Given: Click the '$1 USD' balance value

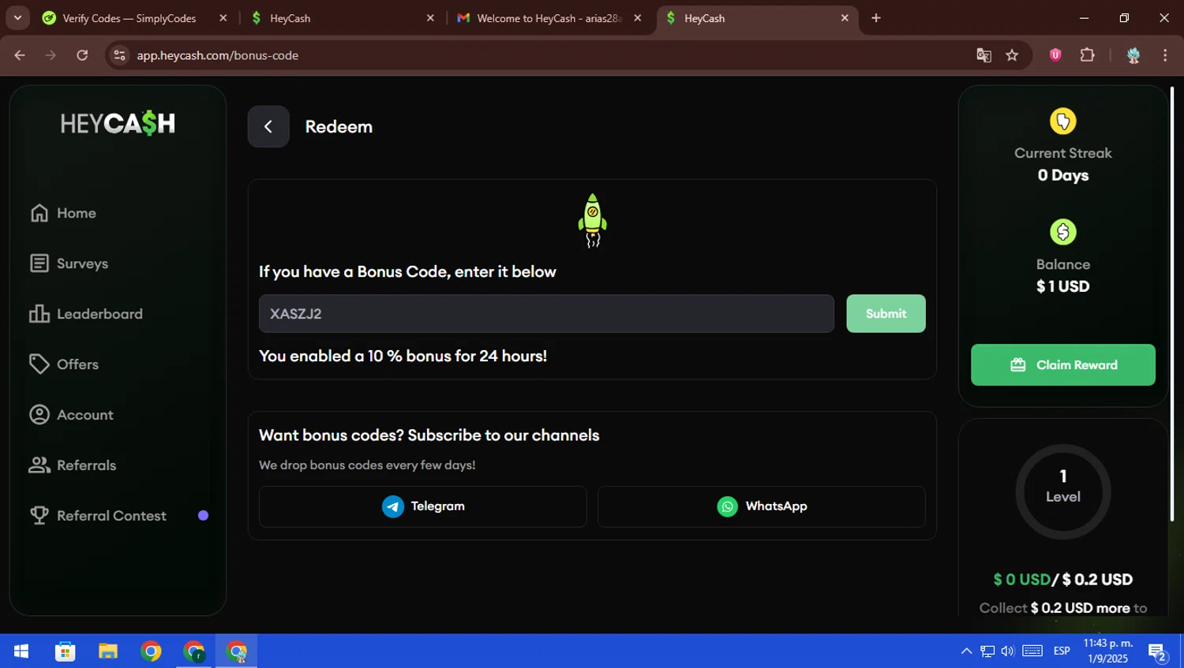Looking at the screenshot, I should (x=1063, y=286).
